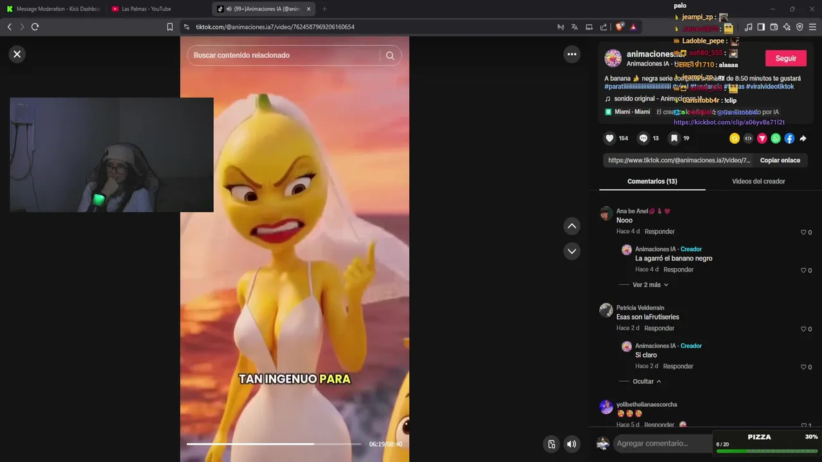Focus Buscar contenido relacionado search box

[285, 55]
